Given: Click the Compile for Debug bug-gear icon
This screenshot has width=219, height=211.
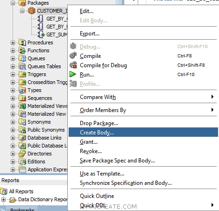Looking at the screenshot, I should [x=73, y=65].
